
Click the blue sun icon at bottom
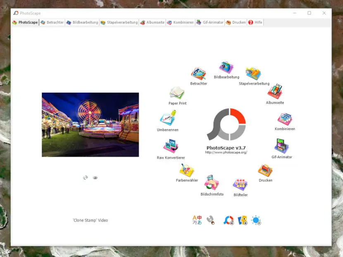point(256,220)
